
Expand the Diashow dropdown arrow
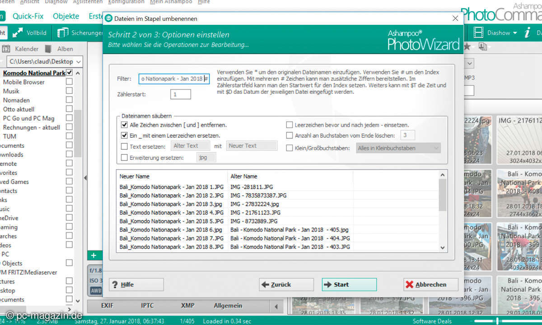[515, 33]
